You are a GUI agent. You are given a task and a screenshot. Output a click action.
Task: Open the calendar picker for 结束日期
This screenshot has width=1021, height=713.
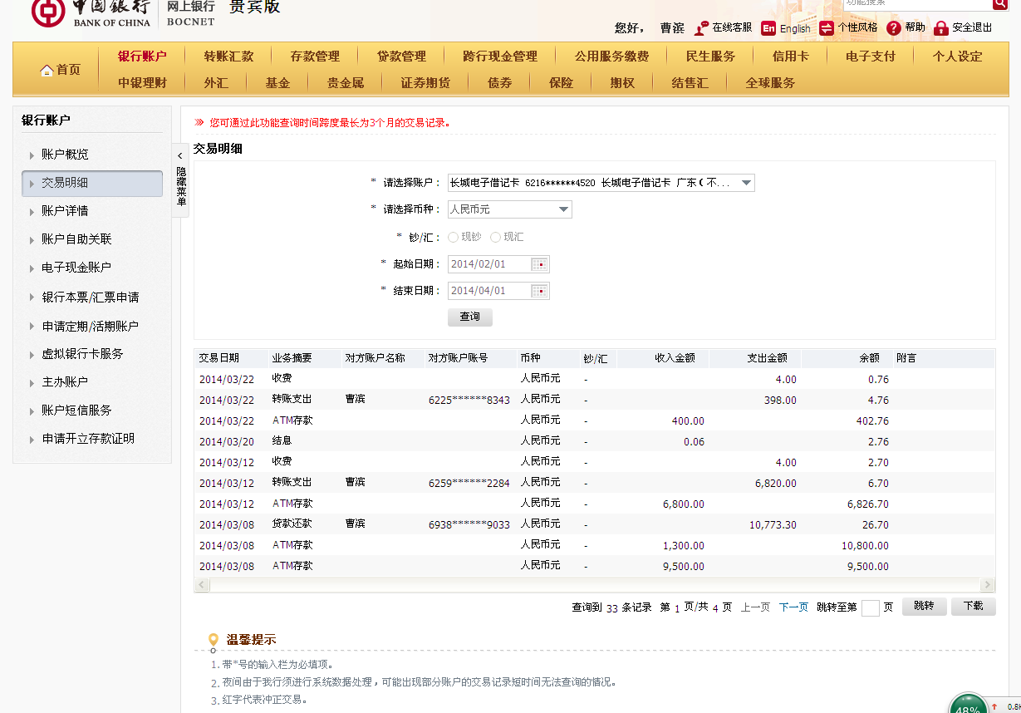(x=539, y=291)
